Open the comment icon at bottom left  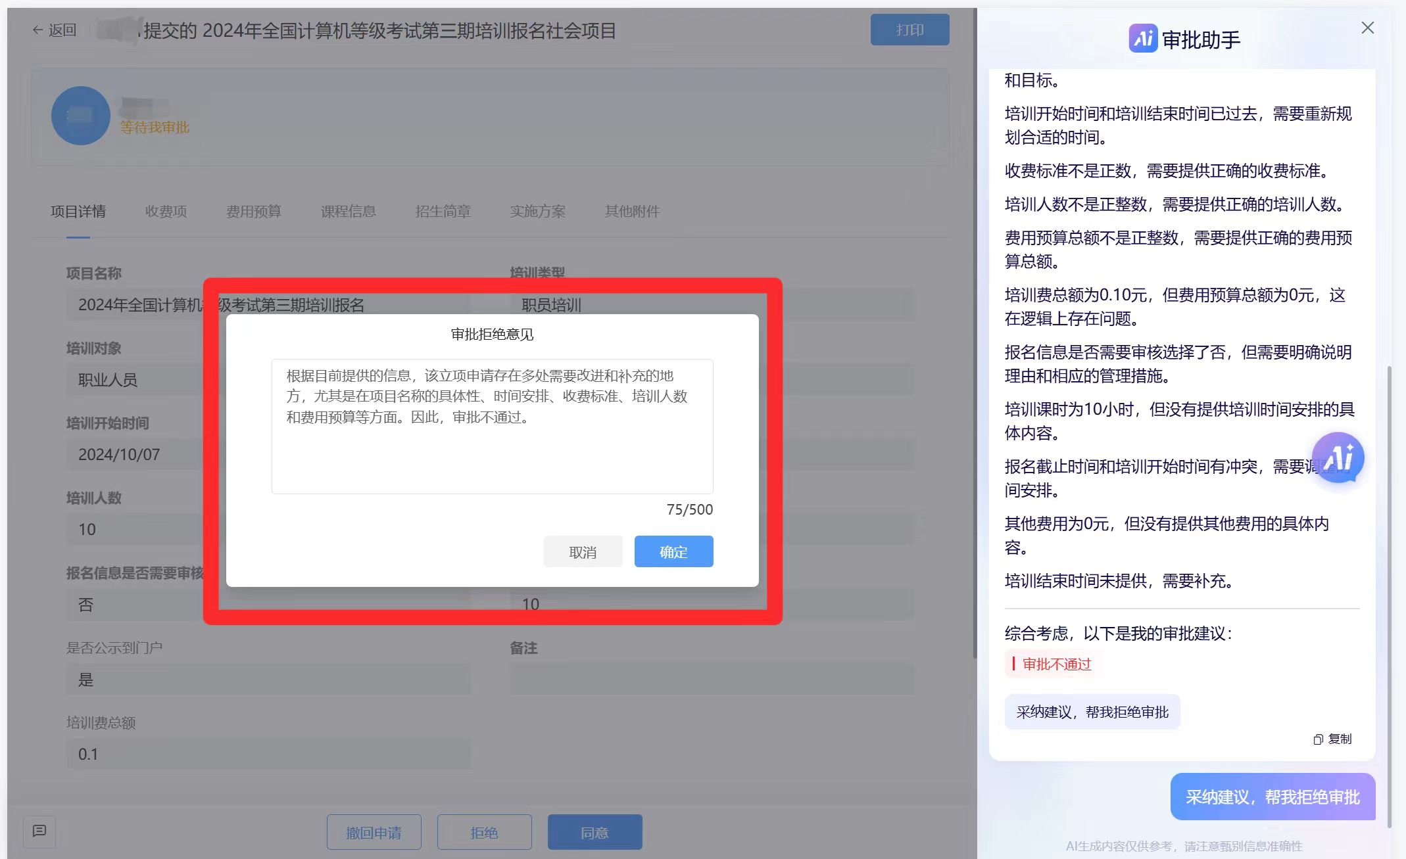coord(39,831)
